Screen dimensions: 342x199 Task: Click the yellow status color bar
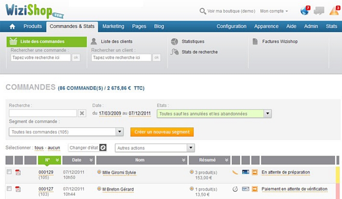pos(338,175)
